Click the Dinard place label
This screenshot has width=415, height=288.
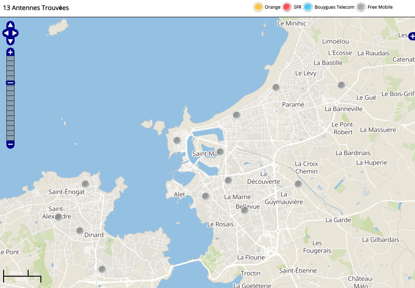pos(94,235)
